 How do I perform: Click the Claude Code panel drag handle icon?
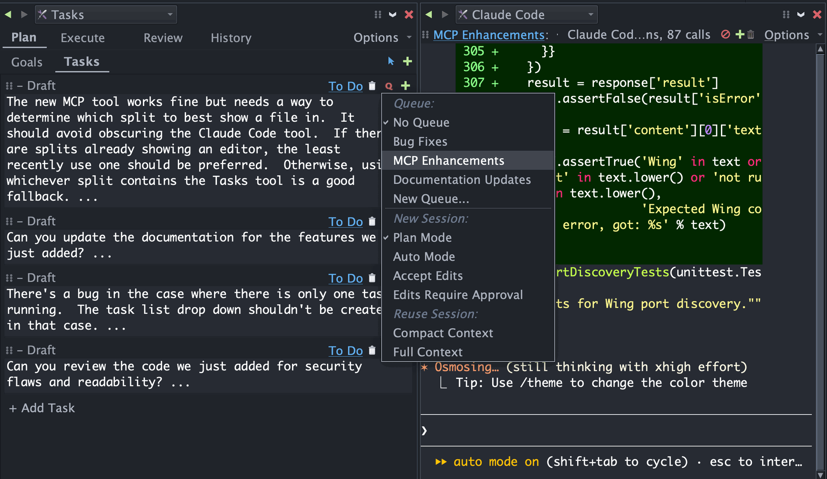[786, 15]
